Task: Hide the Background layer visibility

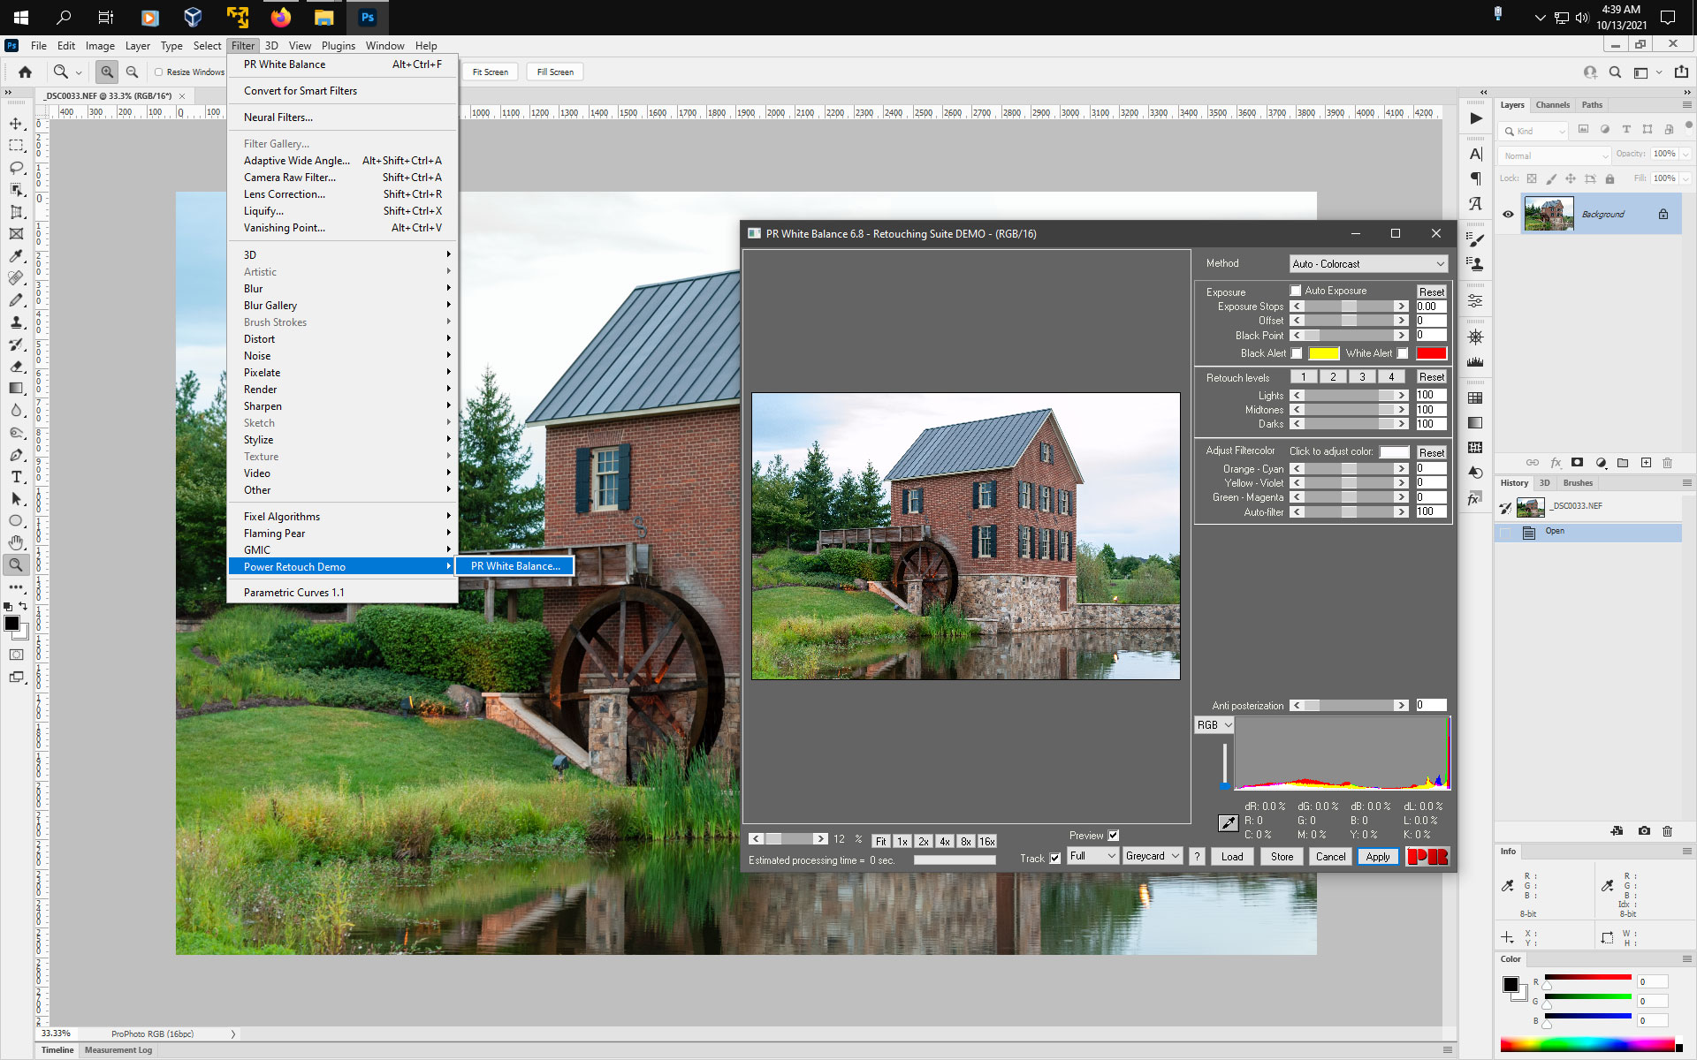Action: (x=1508, y=213)
